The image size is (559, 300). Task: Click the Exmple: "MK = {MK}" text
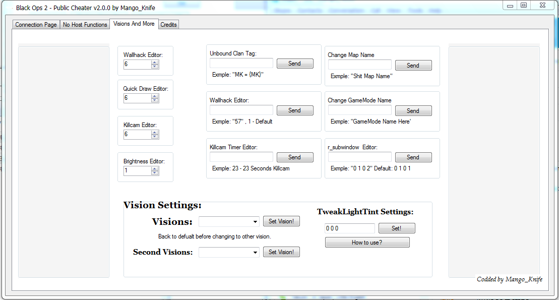(238, 75)
